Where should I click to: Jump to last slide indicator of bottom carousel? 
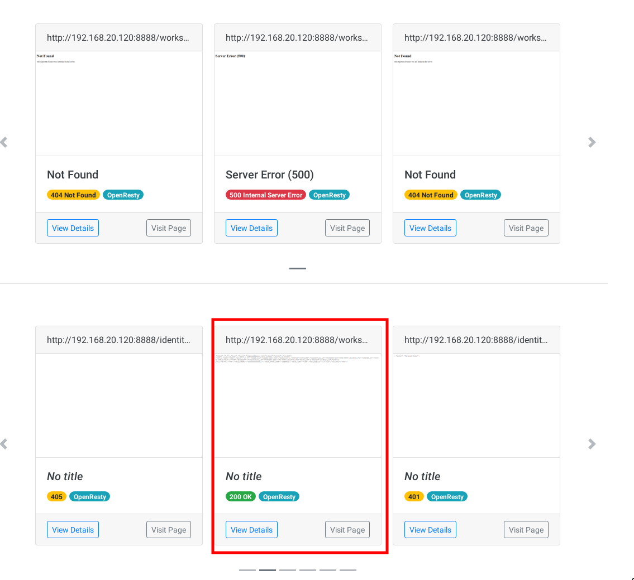point(348,570)
